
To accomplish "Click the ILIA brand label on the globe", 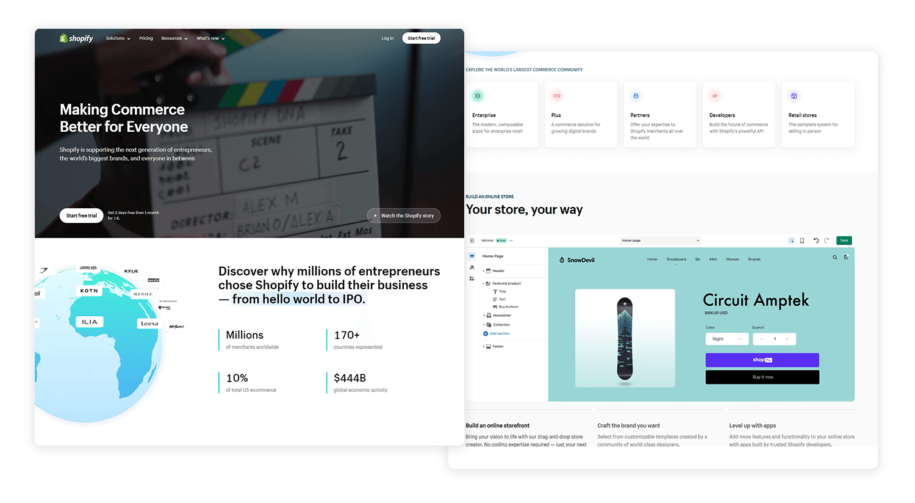I will pyautogui.click(x=90, y=322).
